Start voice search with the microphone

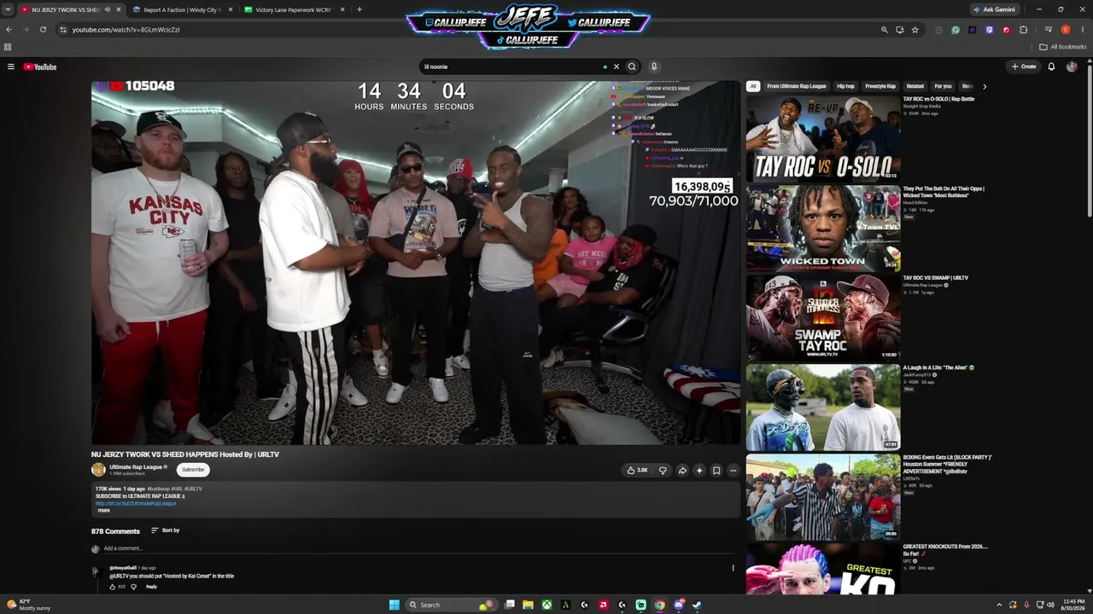tap(654, 67)
